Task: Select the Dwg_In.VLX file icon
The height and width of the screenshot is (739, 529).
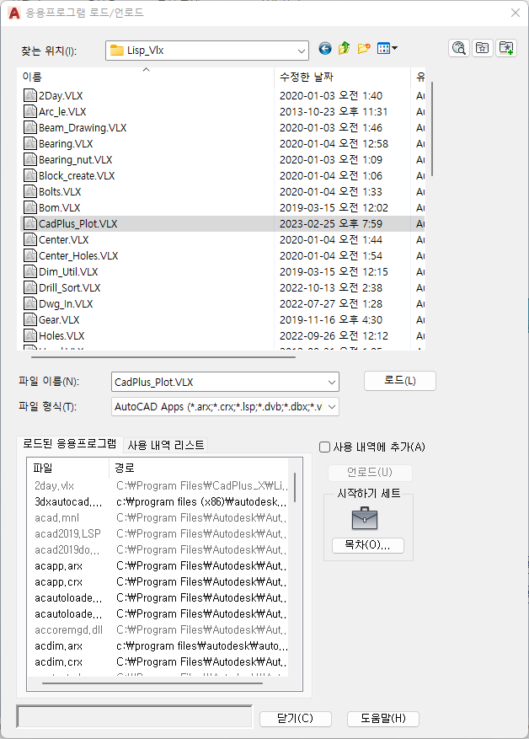Action: click(30, 303)
